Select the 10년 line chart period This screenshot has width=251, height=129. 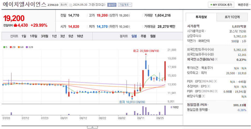coord(80,36)
